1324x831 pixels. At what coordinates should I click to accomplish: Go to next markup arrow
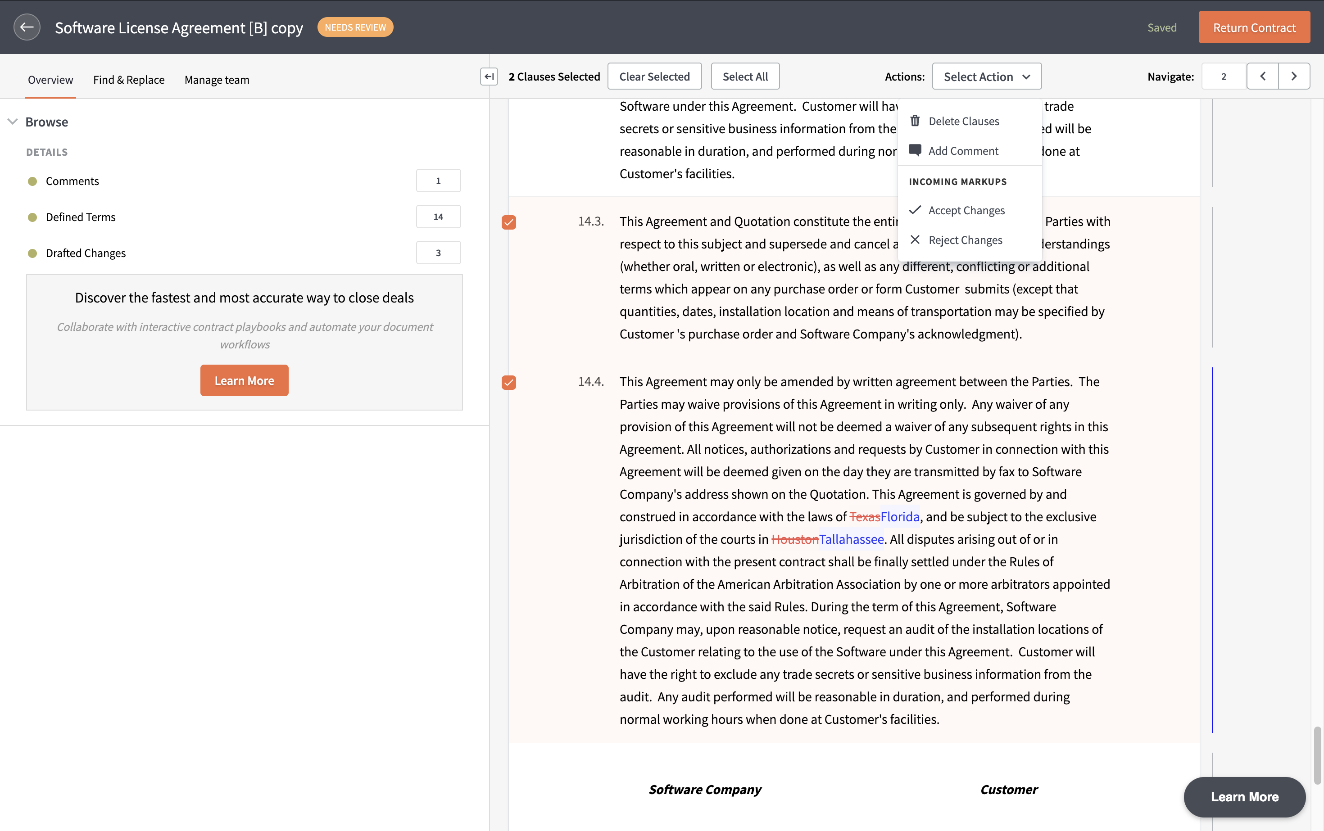(x=1294, y=77)
